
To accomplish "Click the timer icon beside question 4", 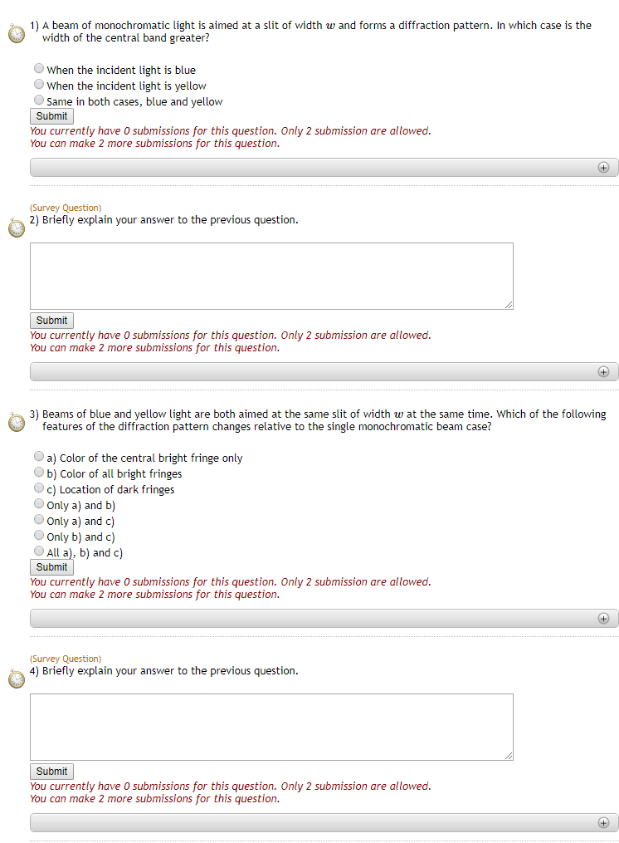I will [x=17, y=679].
